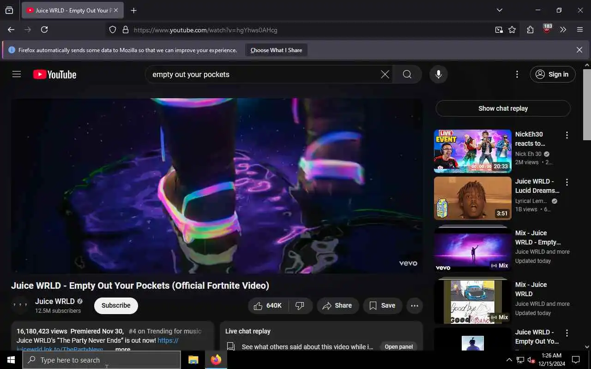Image resolution: width=591 pixels, height=369 pixels.
Task: Click Choose What I Share button
Action: point(276,50)
